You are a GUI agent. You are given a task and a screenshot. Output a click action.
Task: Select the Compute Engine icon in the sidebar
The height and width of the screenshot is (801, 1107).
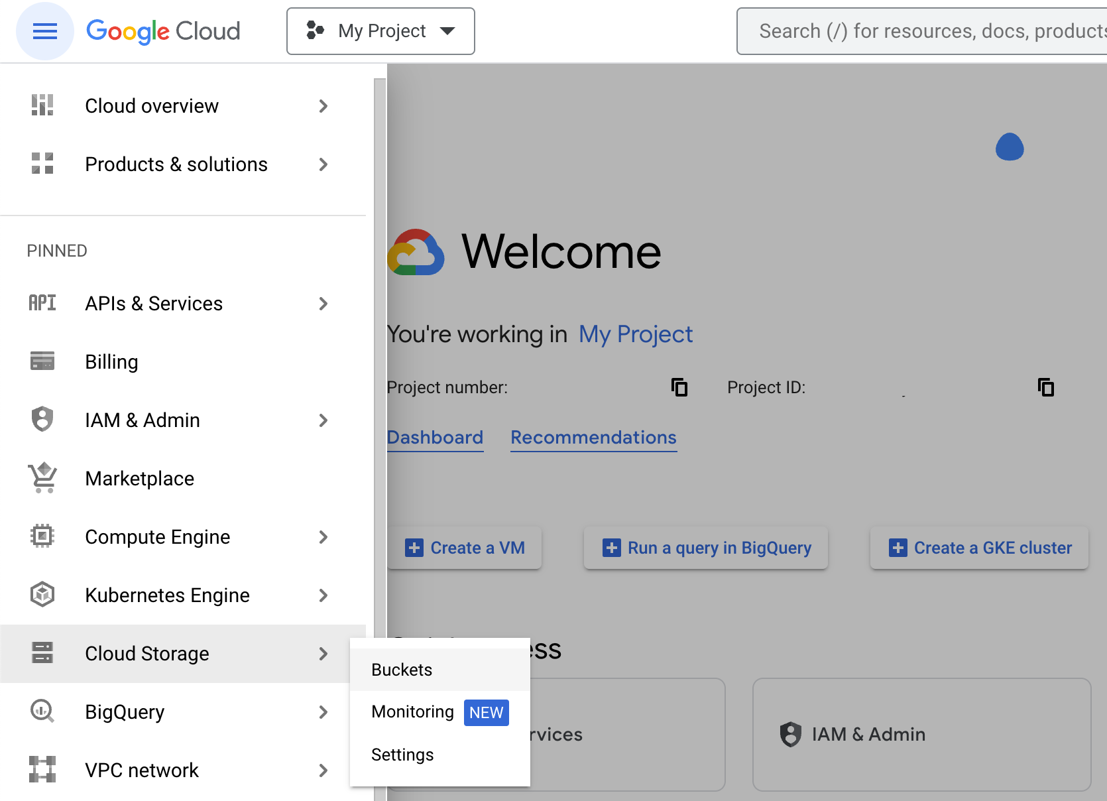(42, 536)
